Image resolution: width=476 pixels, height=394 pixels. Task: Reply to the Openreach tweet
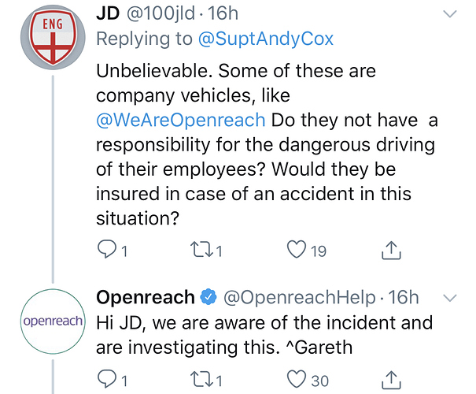(x=105, y=380)
